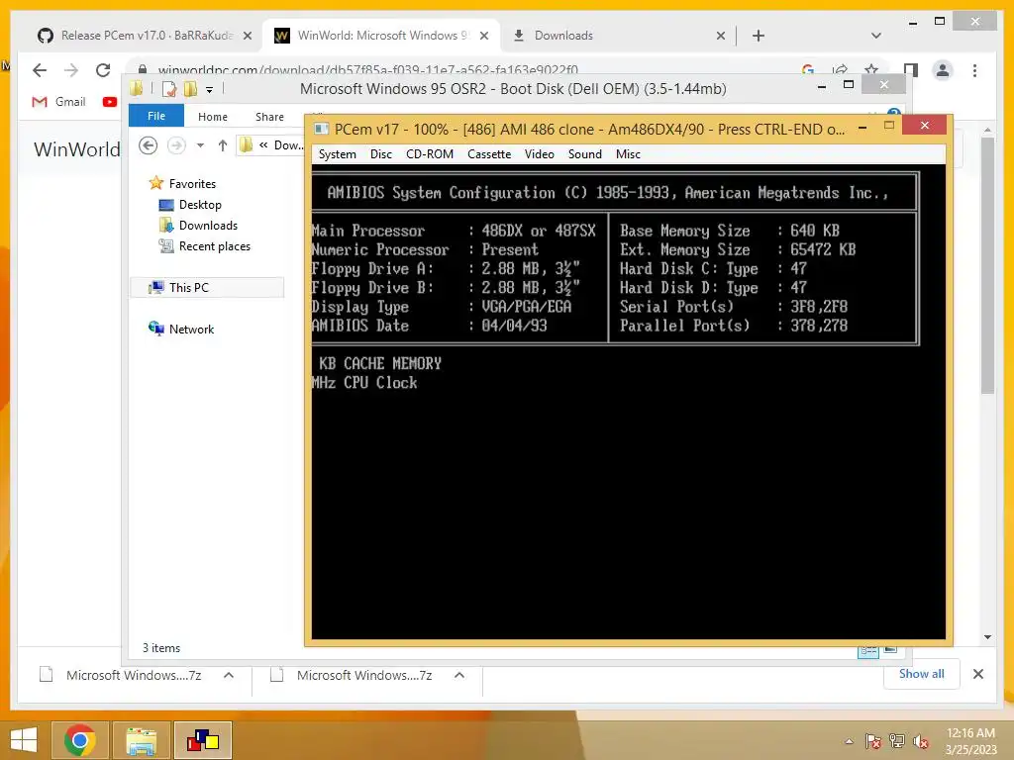Image resolution: width=1014 pixels, height=760 pixels.
Task: Open the Gmail bookmark
Action: click(x=58, y=102)
